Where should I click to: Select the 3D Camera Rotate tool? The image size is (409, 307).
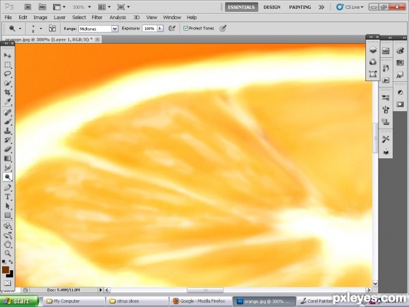coord(7,235)
